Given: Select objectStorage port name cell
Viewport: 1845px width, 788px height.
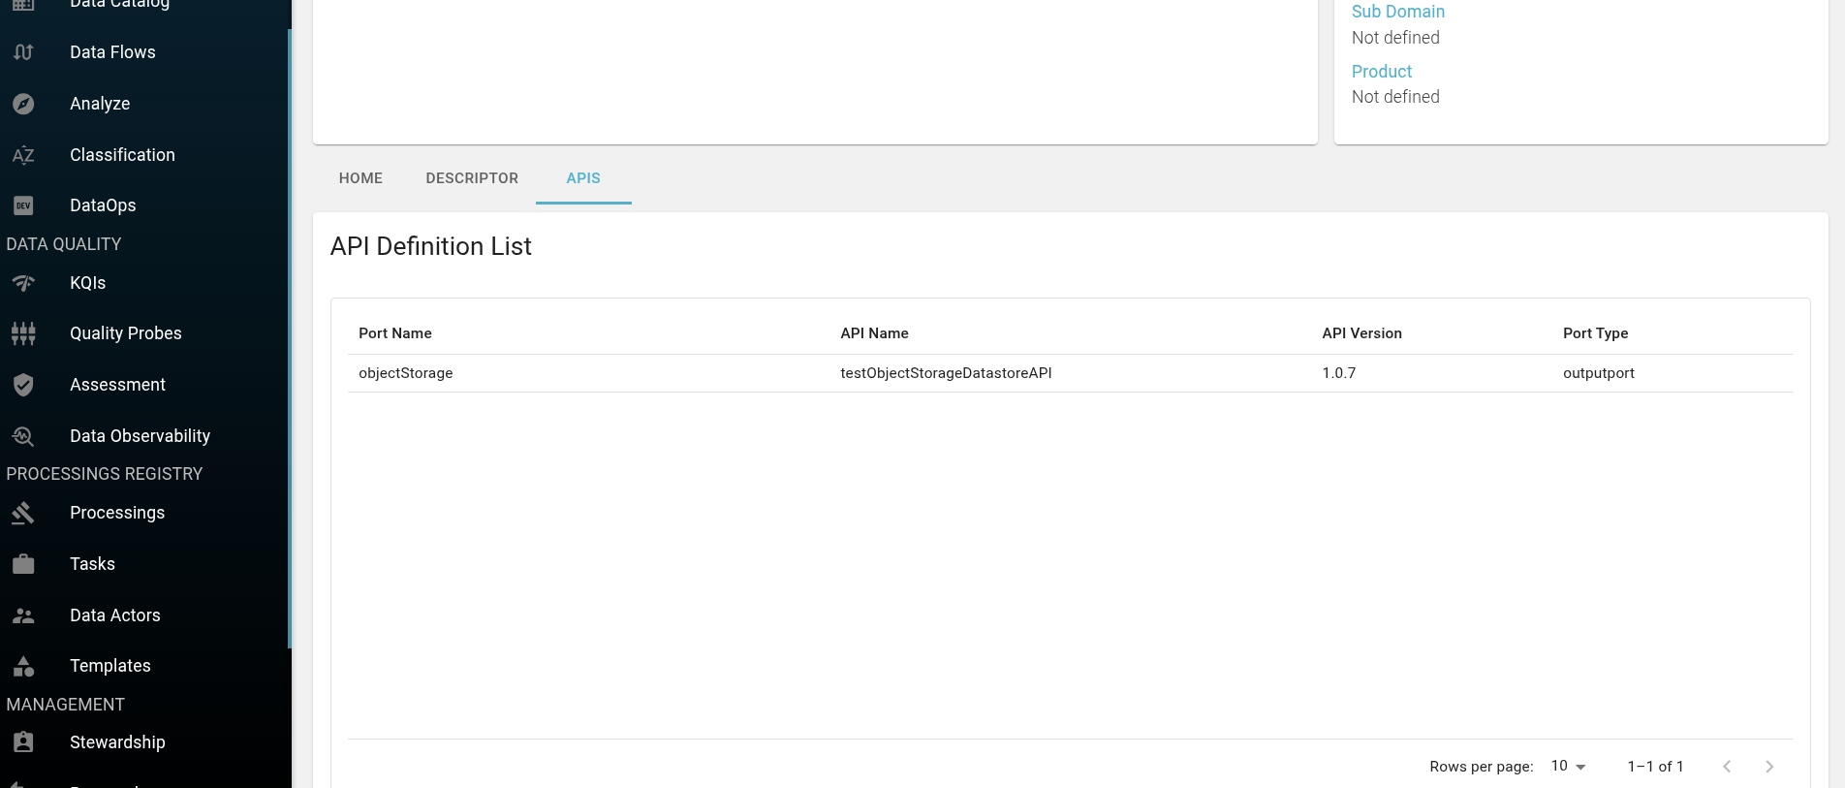Looking at the screenshot, I should 405,373.
